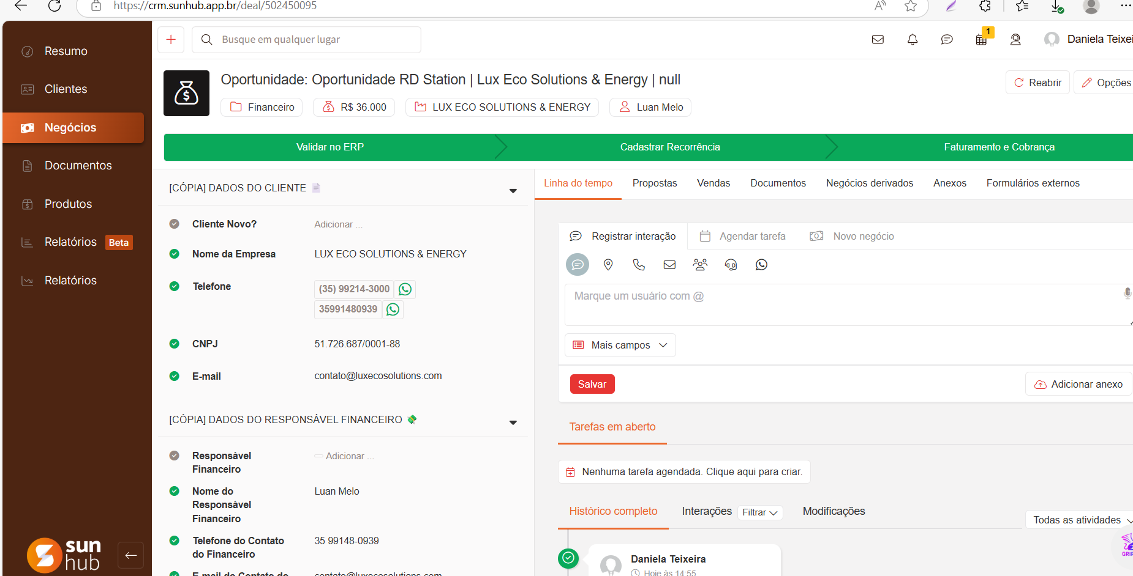The width and height of the screenshot is (1133, 576).
Task: Select the meeting people interaction icon
Action: pyautogui.click(x=700, y=265)
